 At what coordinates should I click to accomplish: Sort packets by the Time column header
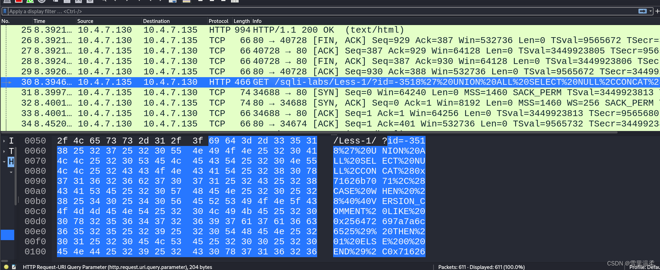point(54,21)
